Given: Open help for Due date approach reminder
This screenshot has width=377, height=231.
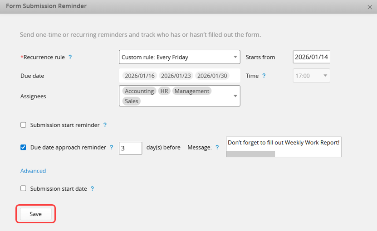Looking at the screenshot, I should click(112, 148).
